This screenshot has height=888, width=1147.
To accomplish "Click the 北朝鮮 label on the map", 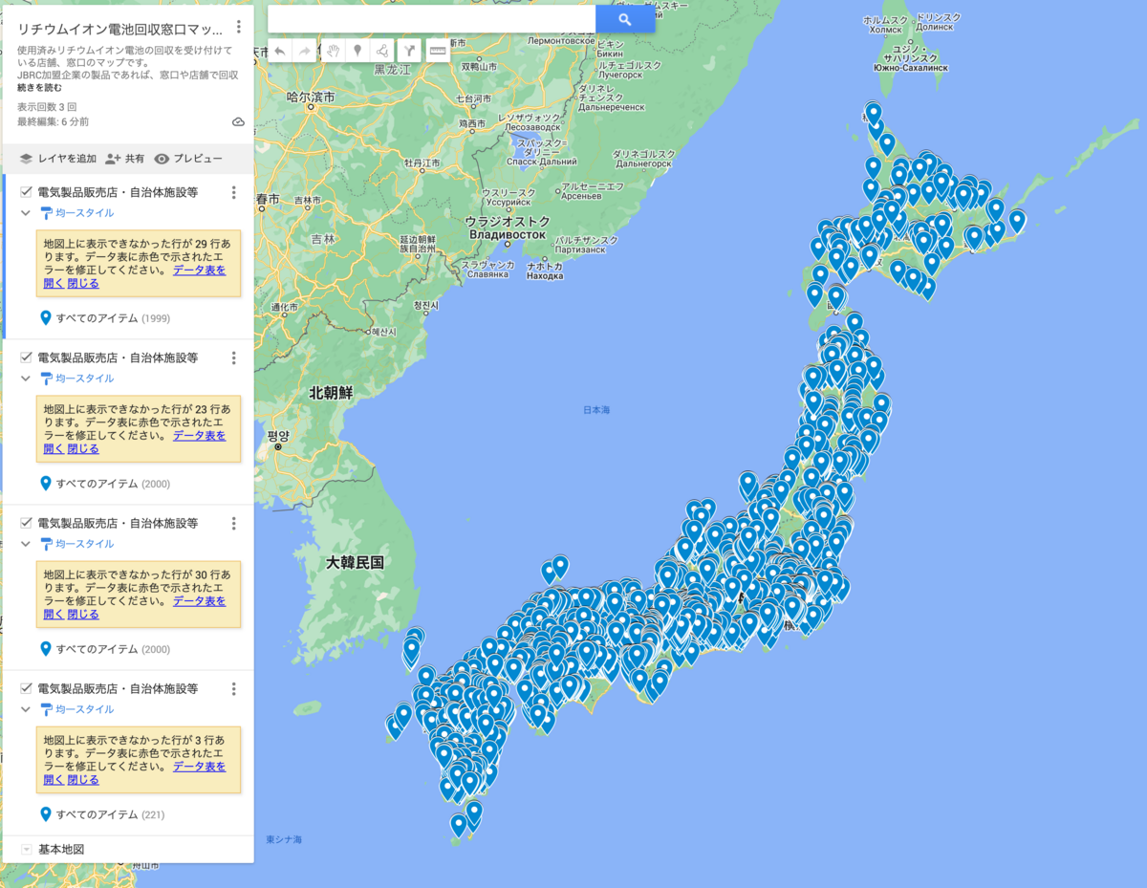I will pos(331,393).
